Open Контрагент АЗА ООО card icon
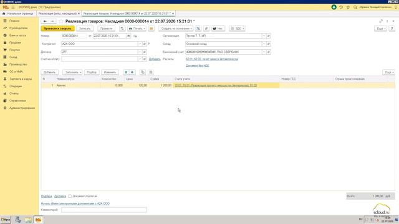This screenshot has width=399, height=224. pyautogui.click(x=144, y=44)
